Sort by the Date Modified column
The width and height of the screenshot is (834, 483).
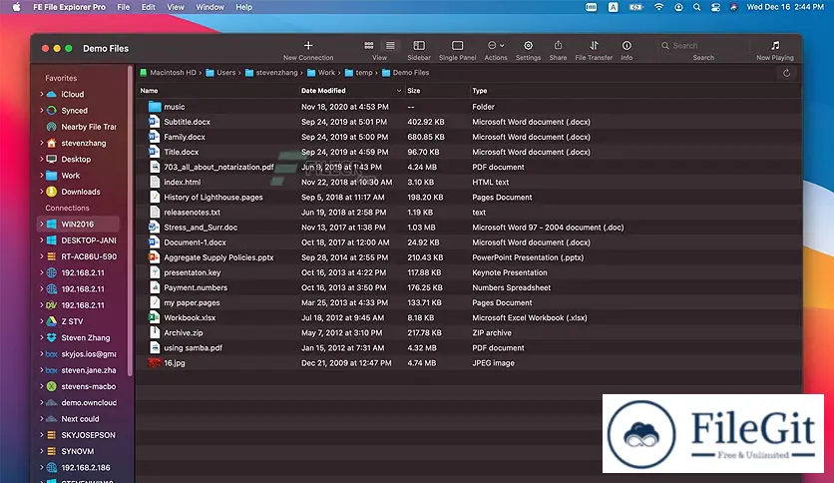click(x=323, y=91)
